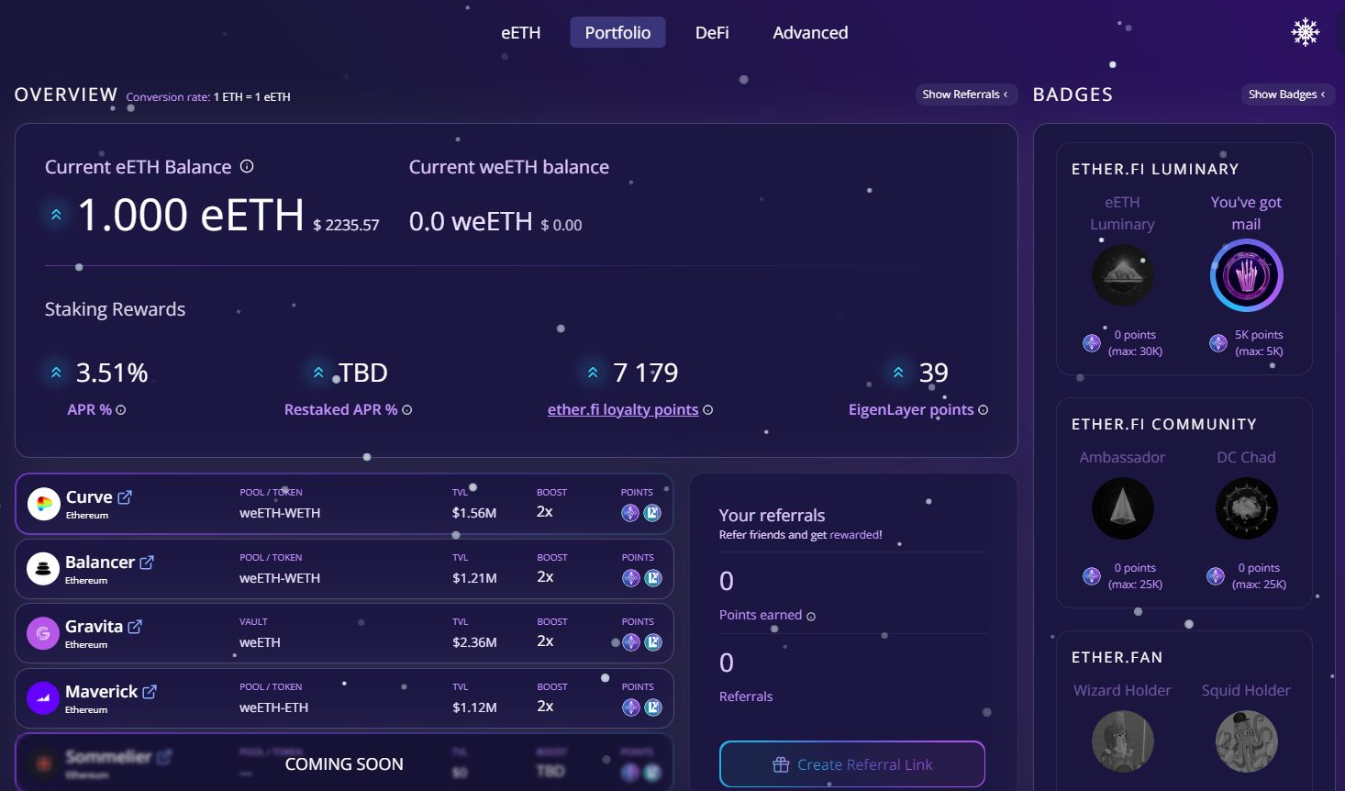Go to the Advanced tab
This screenshot has height=791, width=1345.
pos(810,32)
